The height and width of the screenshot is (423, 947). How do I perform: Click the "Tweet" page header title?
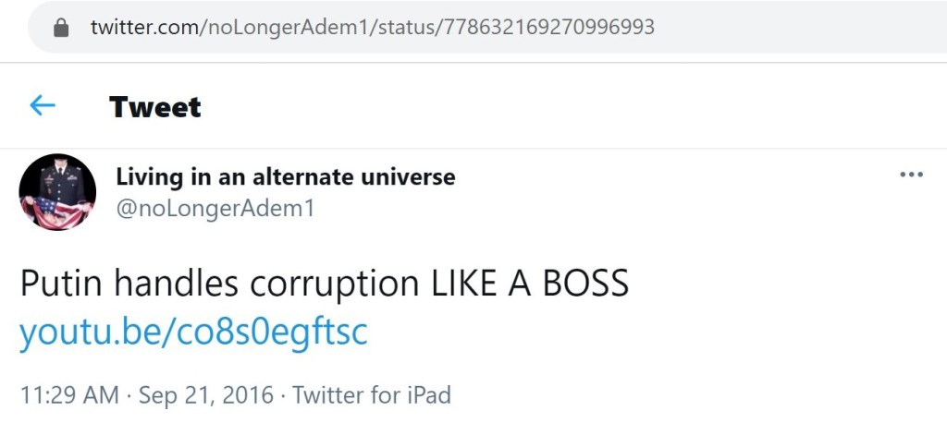point(154,107)
